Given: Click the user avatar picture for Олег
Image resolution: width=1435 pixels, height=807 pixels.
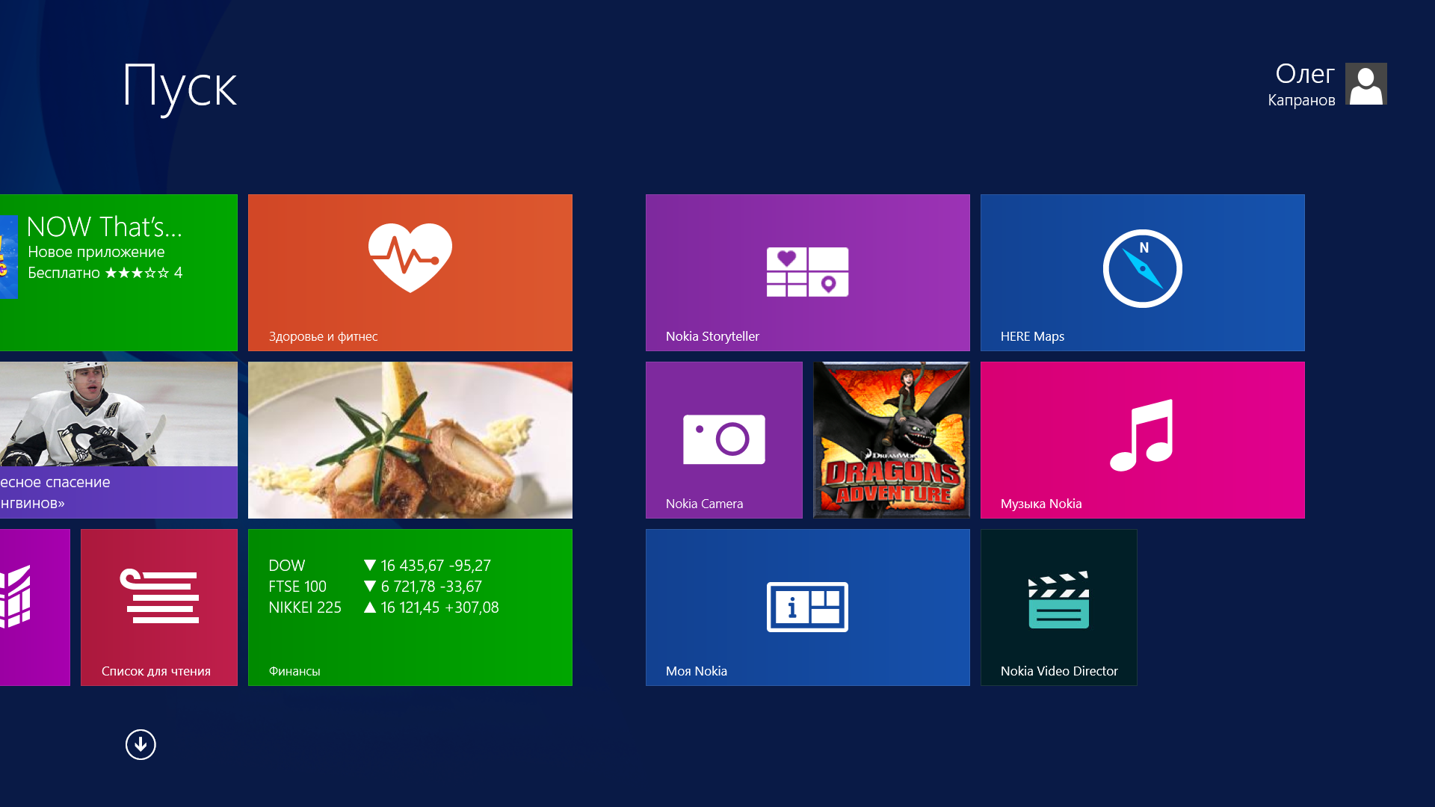Looking at the screenshot, I should 1365,84.
